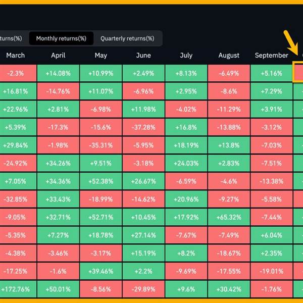This screenshot has height=303, width=303.
Task: Click the +18.78% cell
Action: [x=101, y=235]
